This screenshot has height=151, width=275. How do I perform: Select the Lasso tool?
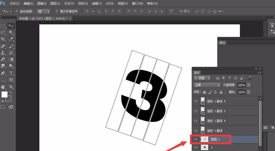coord(3,32)
